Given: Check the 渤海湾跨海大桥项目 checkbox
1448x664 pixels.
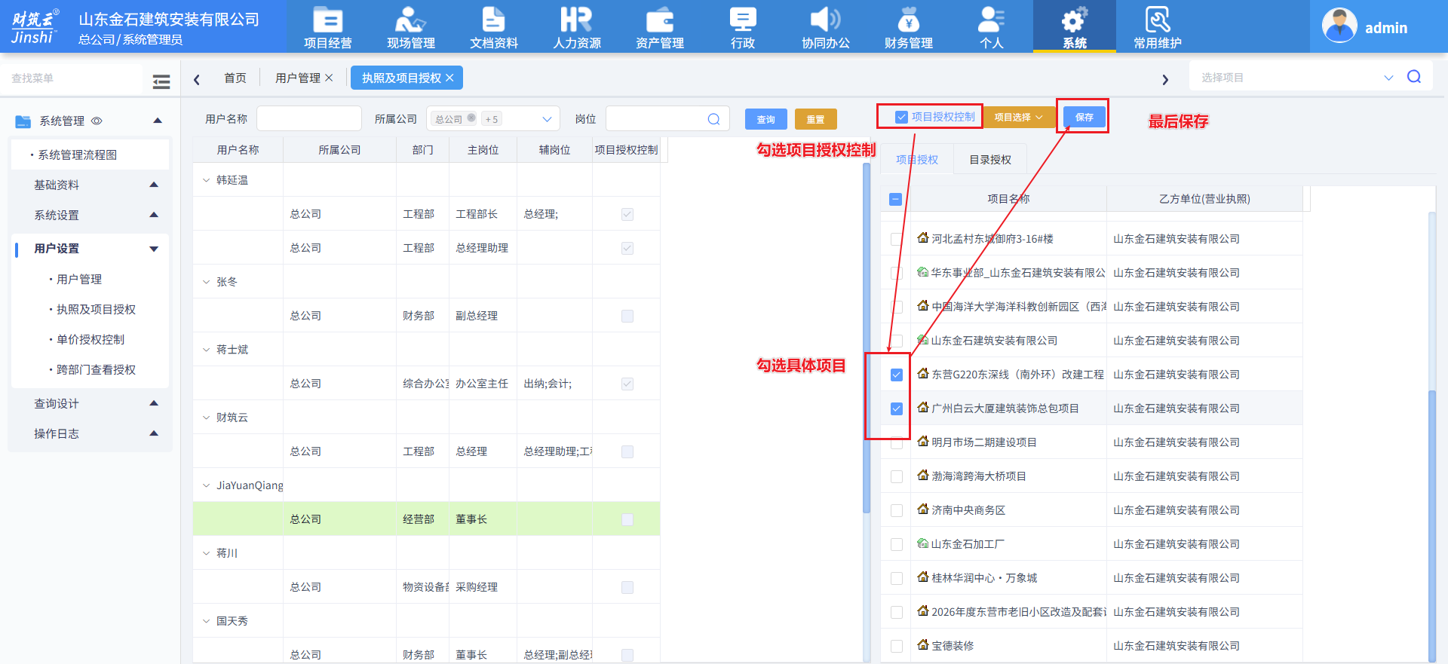Looking at the screenshot, I should click(897, 476).
